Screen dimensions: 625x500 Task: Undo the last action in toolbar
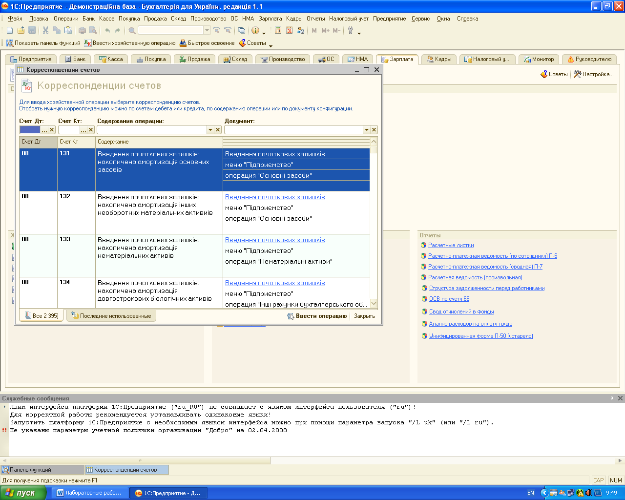(107, 30)
